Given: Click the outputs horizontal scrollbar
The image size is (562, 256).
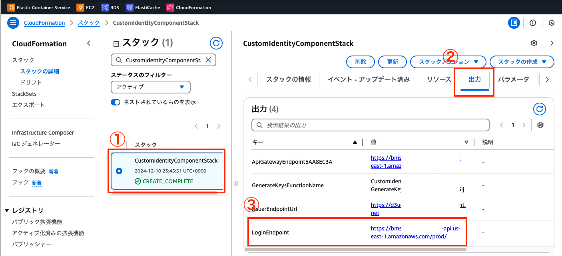Looking at the screenshot, I should [355, 250].
